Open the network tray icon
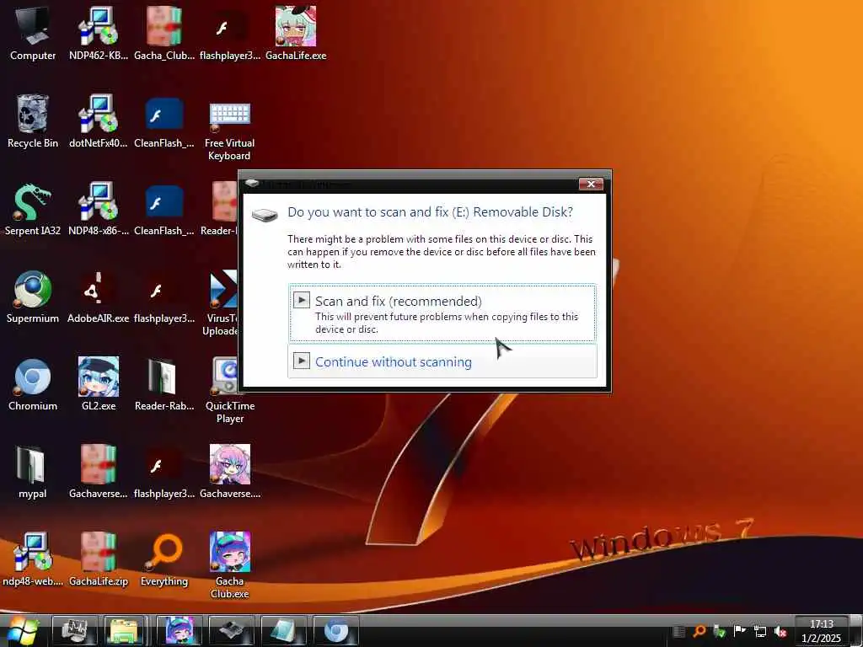Viewport: 863px width, 647px height. click(759, 632)
